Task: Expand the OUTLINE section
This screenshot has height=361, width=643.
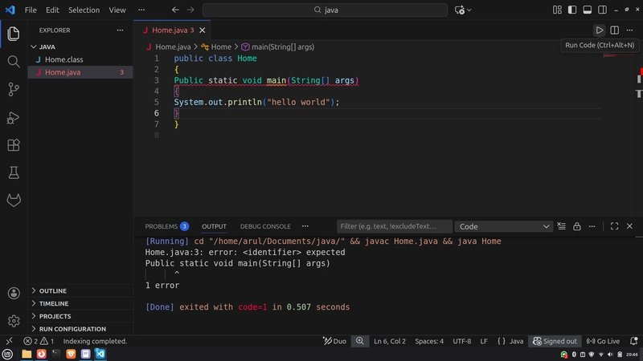Action: [x=53, y=290]
